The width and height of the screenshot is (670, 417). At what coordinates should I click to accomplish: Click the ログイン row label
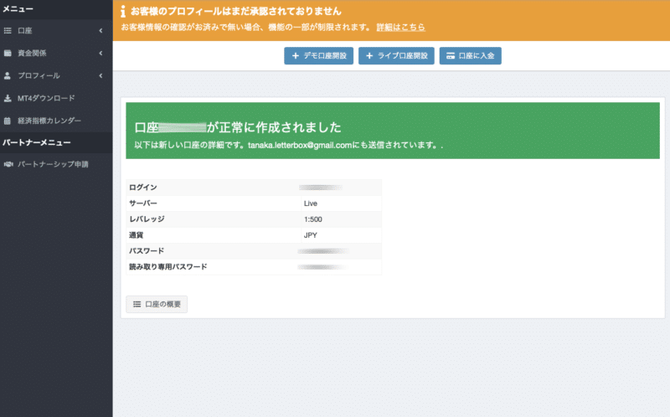click(x=143, y=188)
